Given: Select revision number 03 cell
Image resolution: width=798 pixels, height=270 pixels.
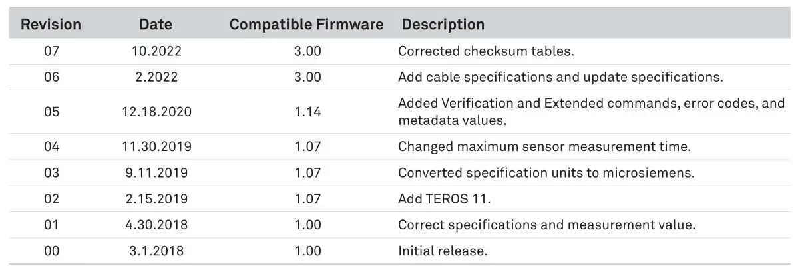Looking at the screenshot, I should (x=51, y=173).
